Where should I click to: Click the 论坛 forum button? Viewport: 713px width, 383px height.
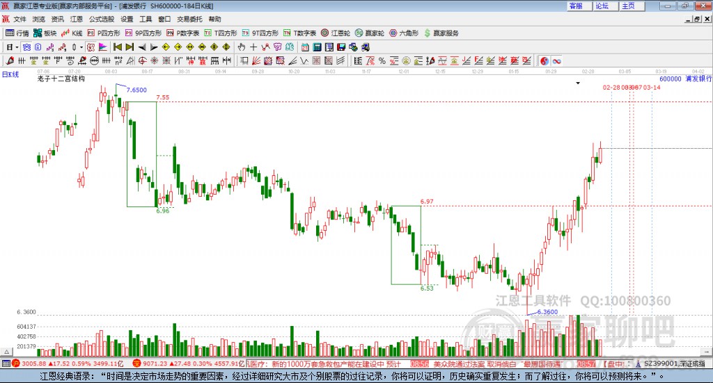click(x=605, y=6)
